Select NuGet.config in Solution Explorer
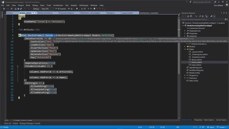The image size is (229, 129). [x=194, y=73]
